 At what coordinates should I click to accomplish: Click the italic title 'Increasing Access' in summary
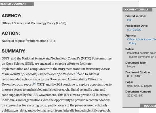click(98, 69)
